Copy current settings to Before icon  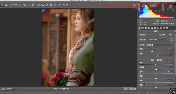(x=131, y=89)
